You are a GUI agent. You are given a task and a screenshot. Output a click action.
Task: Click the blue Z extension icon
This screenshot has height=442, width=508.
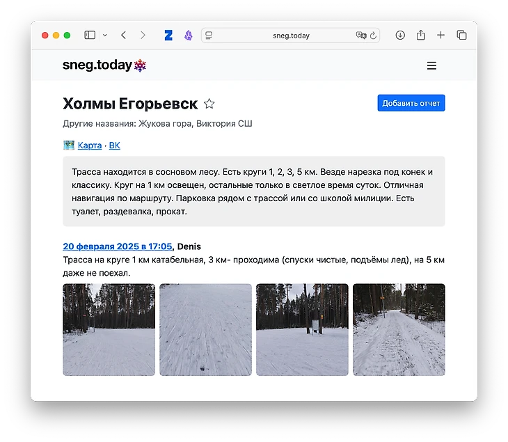[x=168, y=35]
